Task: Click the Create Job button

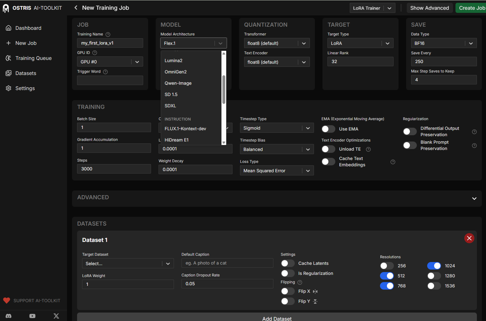Action: point(471,8)
